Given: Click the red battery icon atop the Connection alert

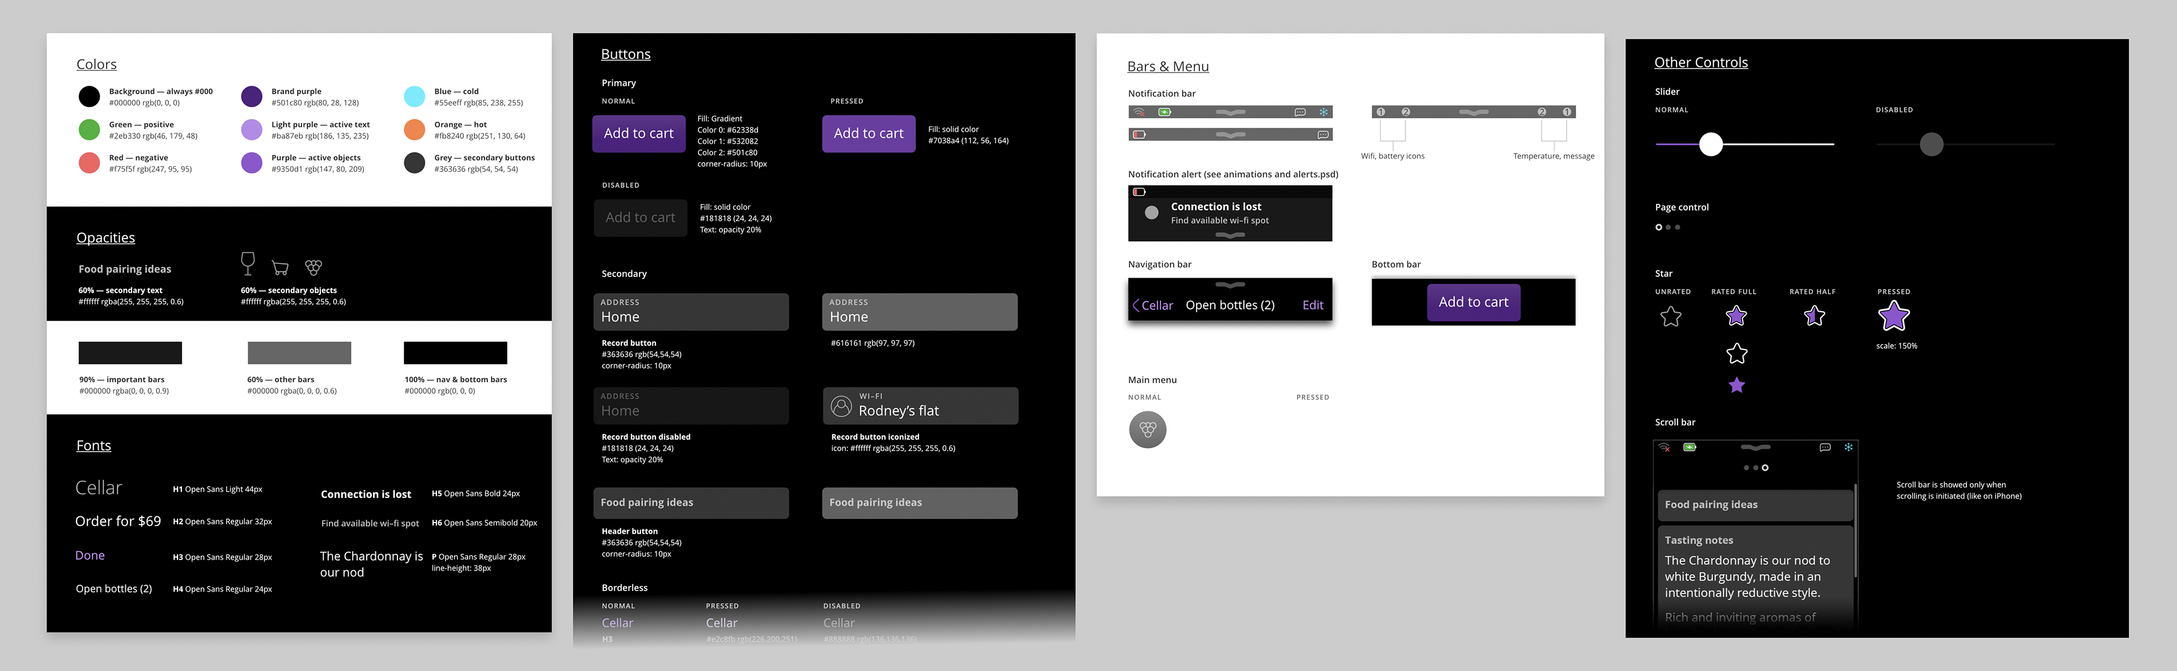Looking at the screenshot, I should 1139,192.
